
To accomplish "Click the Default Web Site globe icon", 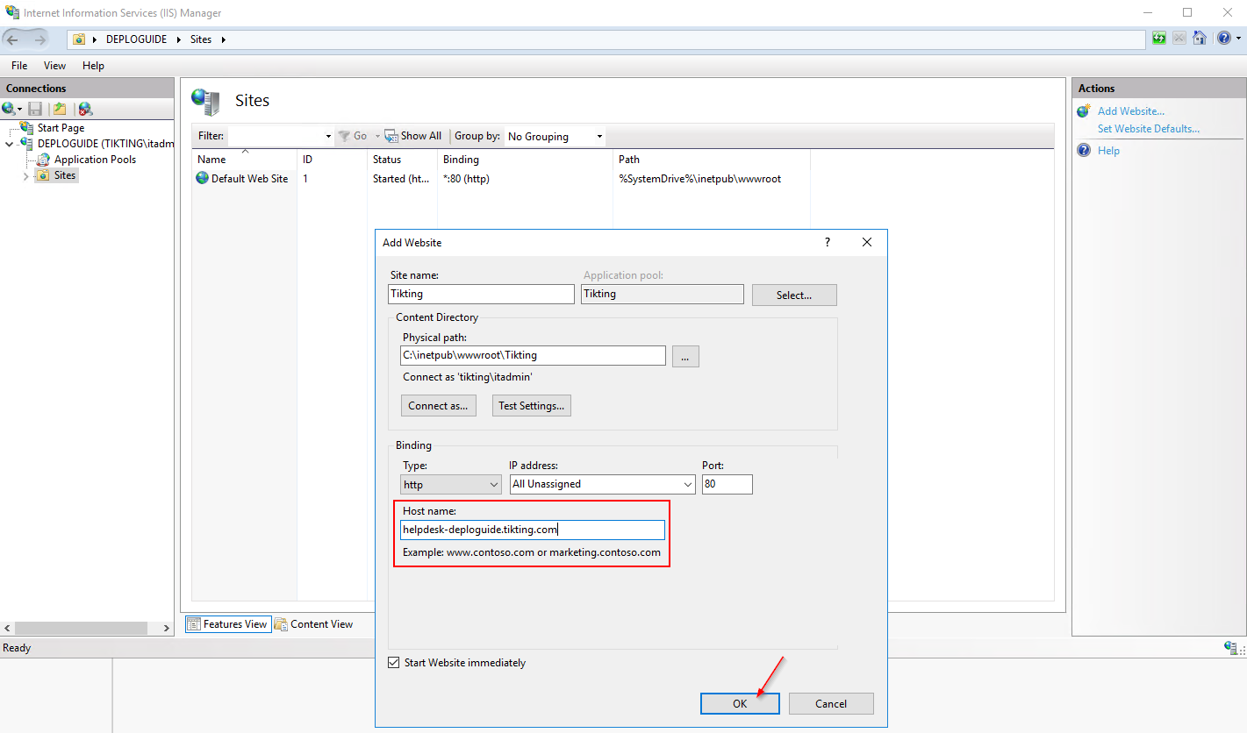I will 203,179.
